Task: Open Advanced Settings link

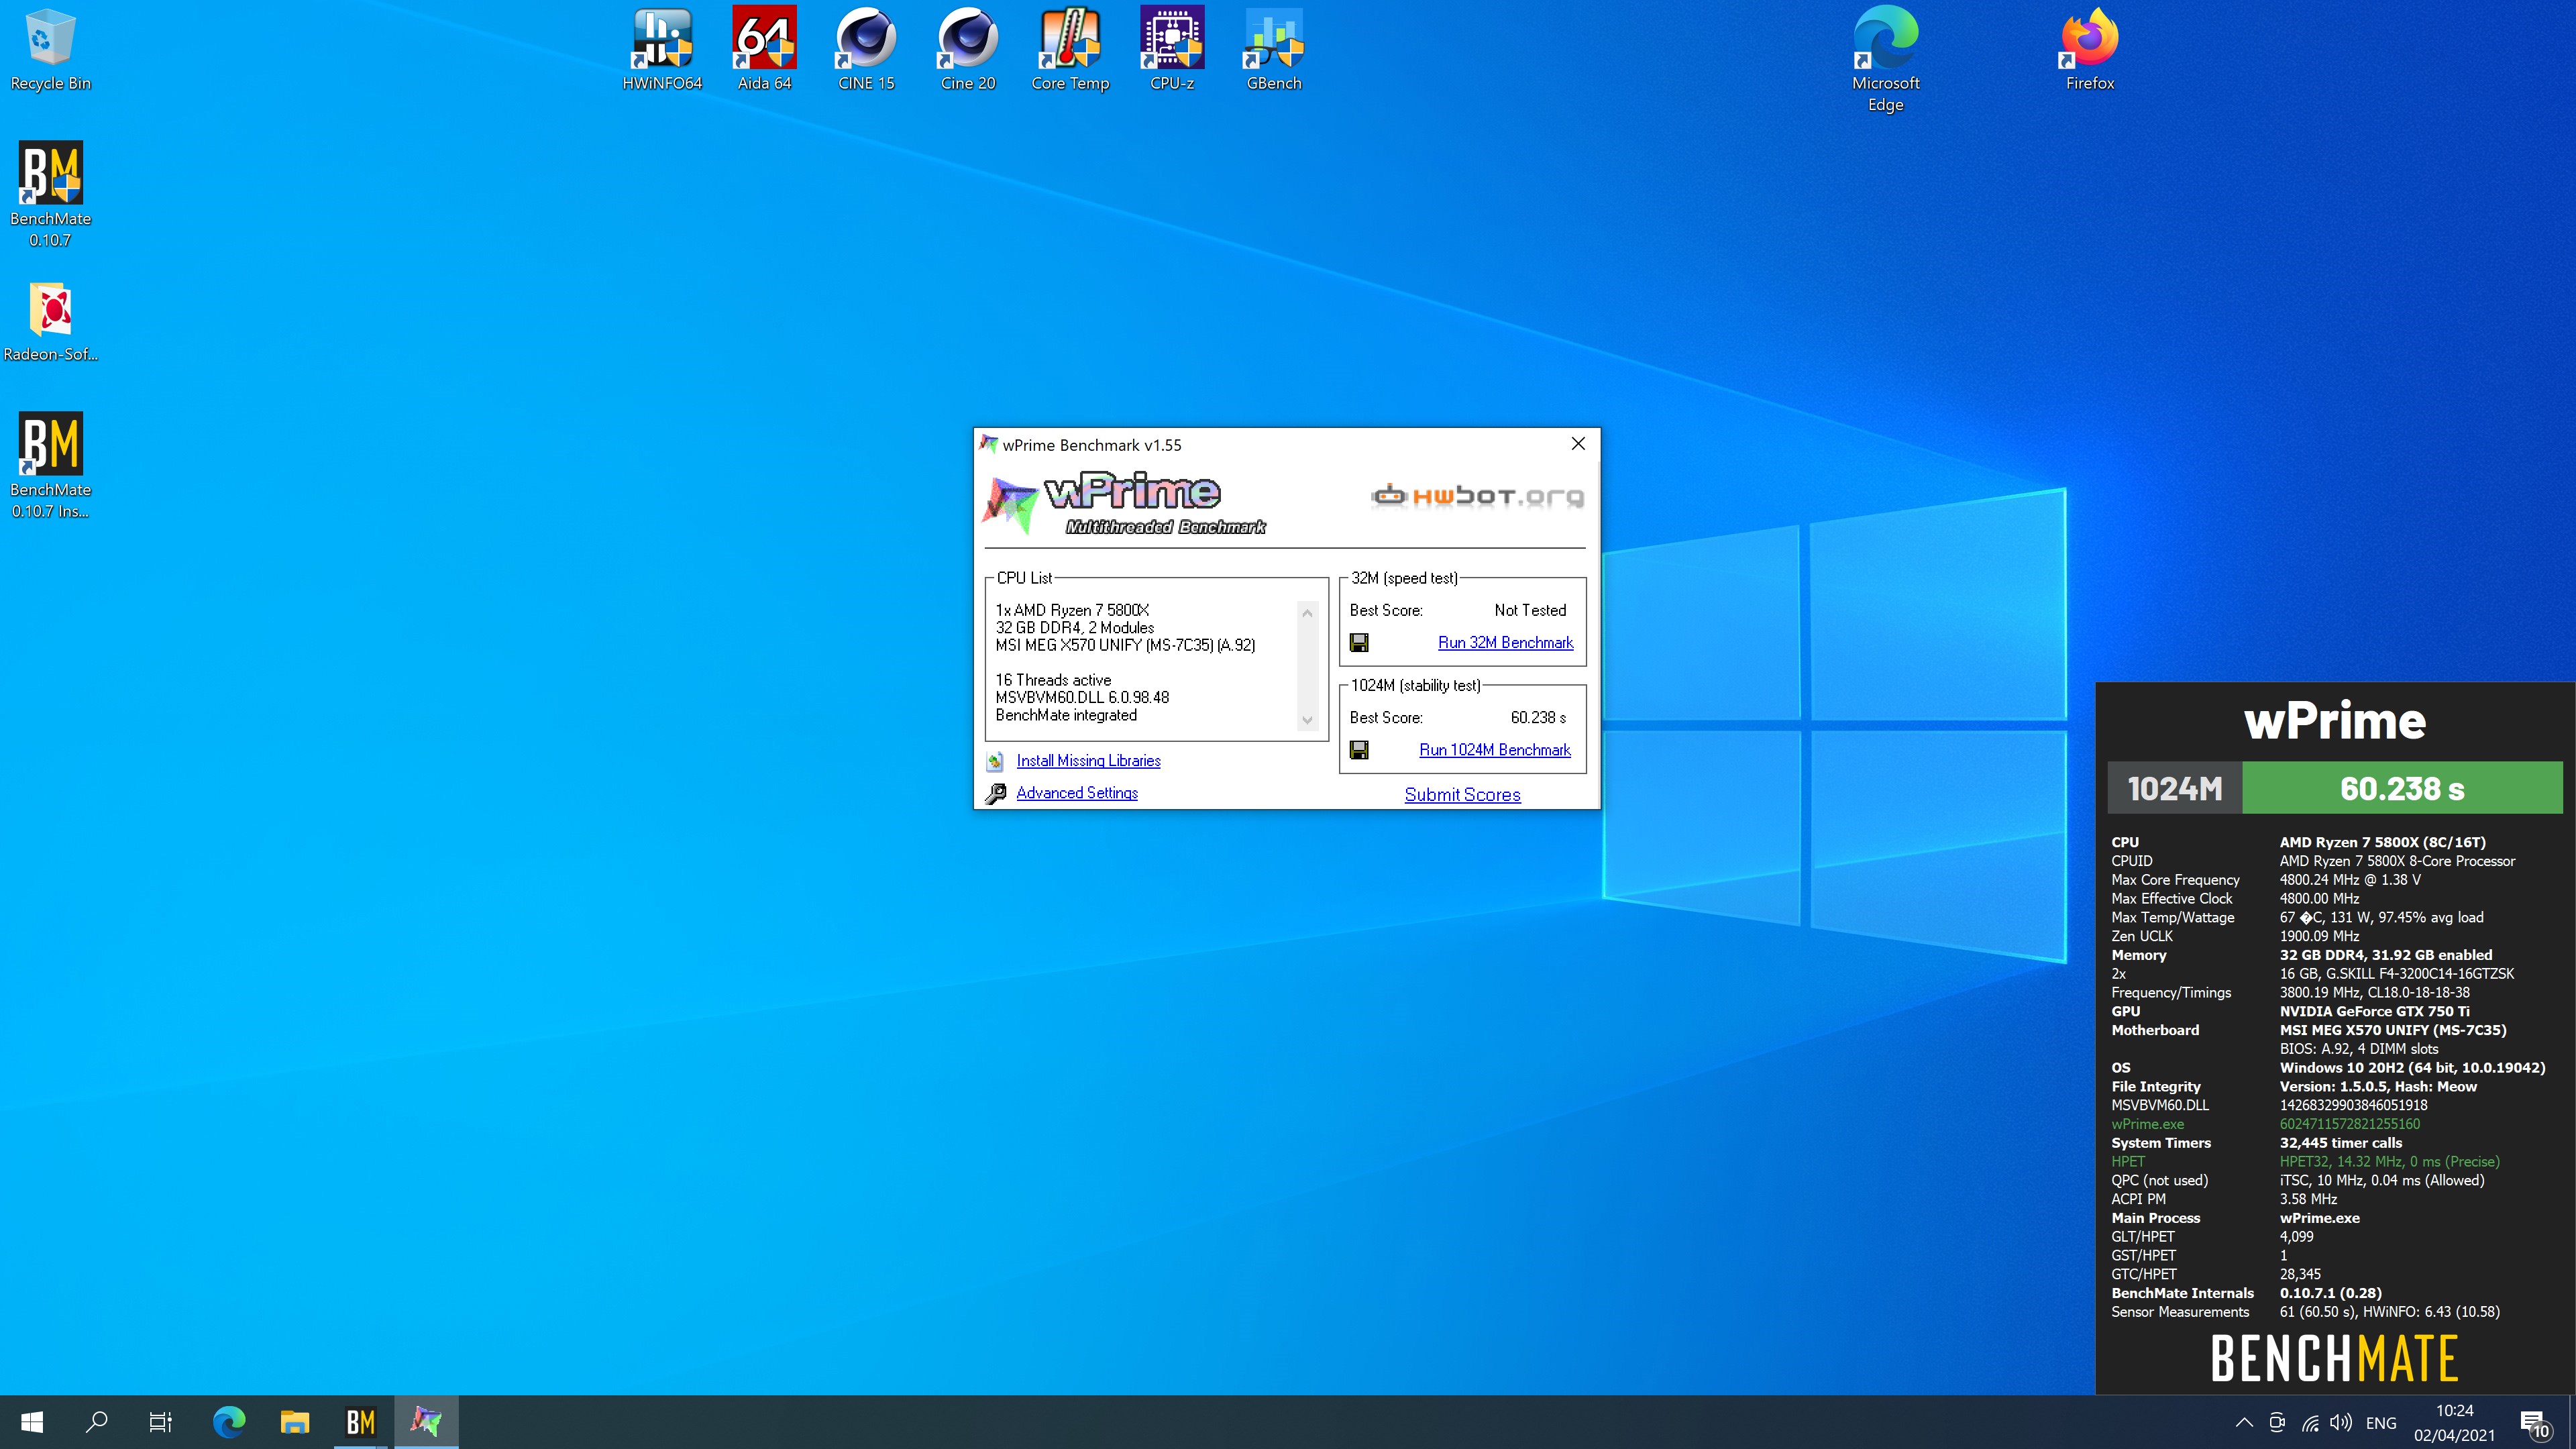Action: tap(1077, 793)
